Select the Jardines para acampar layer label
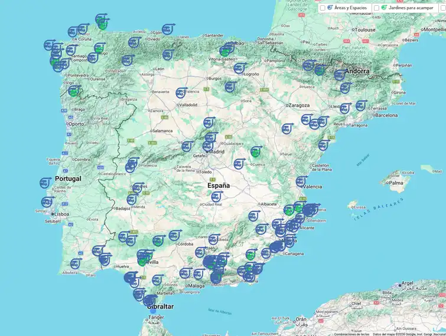Image resolution: width=446 pixels, height=336 pixels. pyautogui.click(x=411, y=8)
